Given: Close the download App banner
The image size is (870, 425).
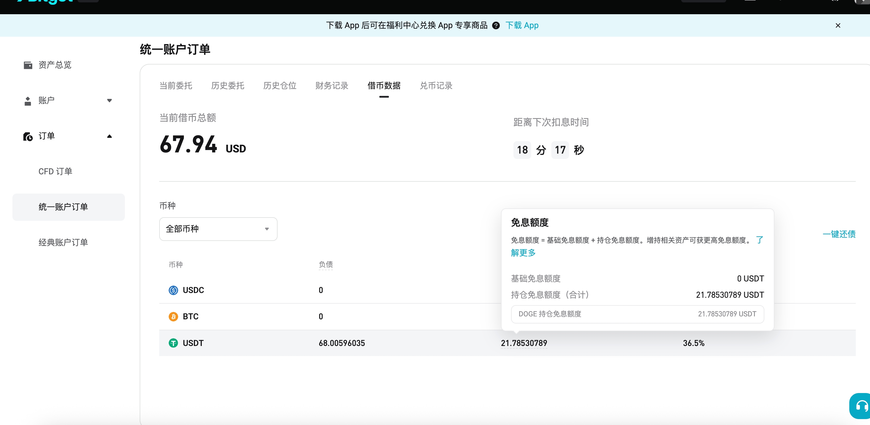Looking at the screenshot, I should coord(837,25).
